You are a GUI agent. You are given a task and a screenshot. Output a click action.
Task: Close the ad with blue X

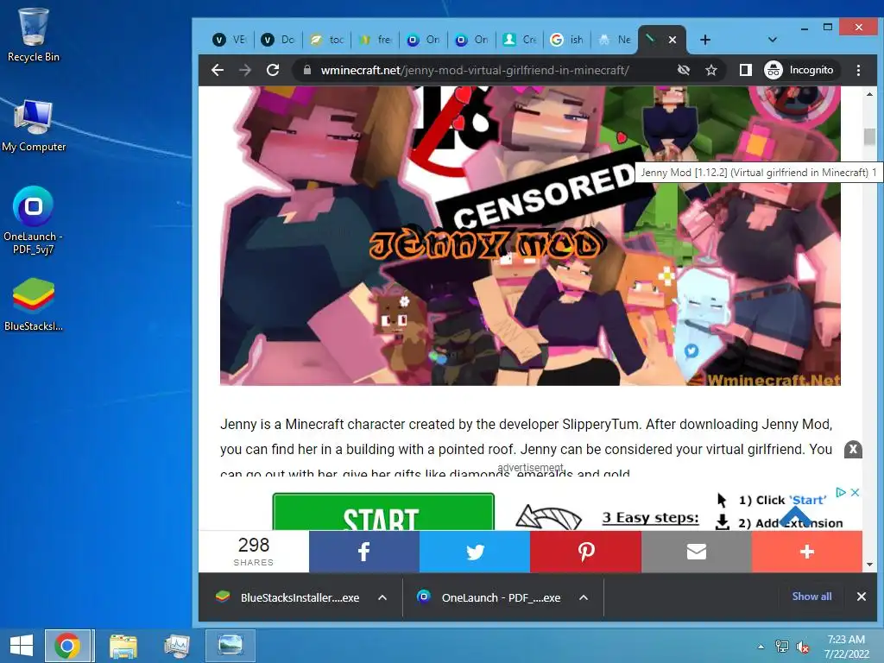pos(855,492)
